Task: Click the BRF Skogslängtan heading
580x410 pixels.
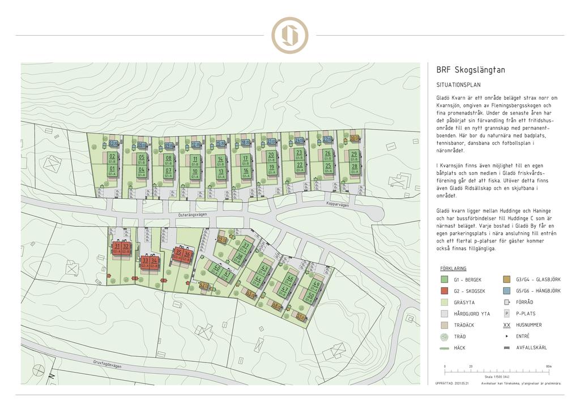Action: coord(471,70)
